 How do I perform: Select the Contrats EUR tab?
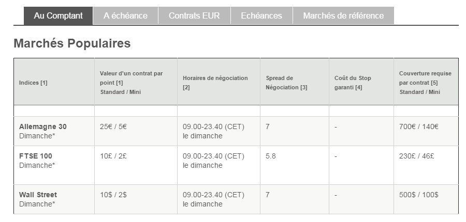tap(194, 15)
